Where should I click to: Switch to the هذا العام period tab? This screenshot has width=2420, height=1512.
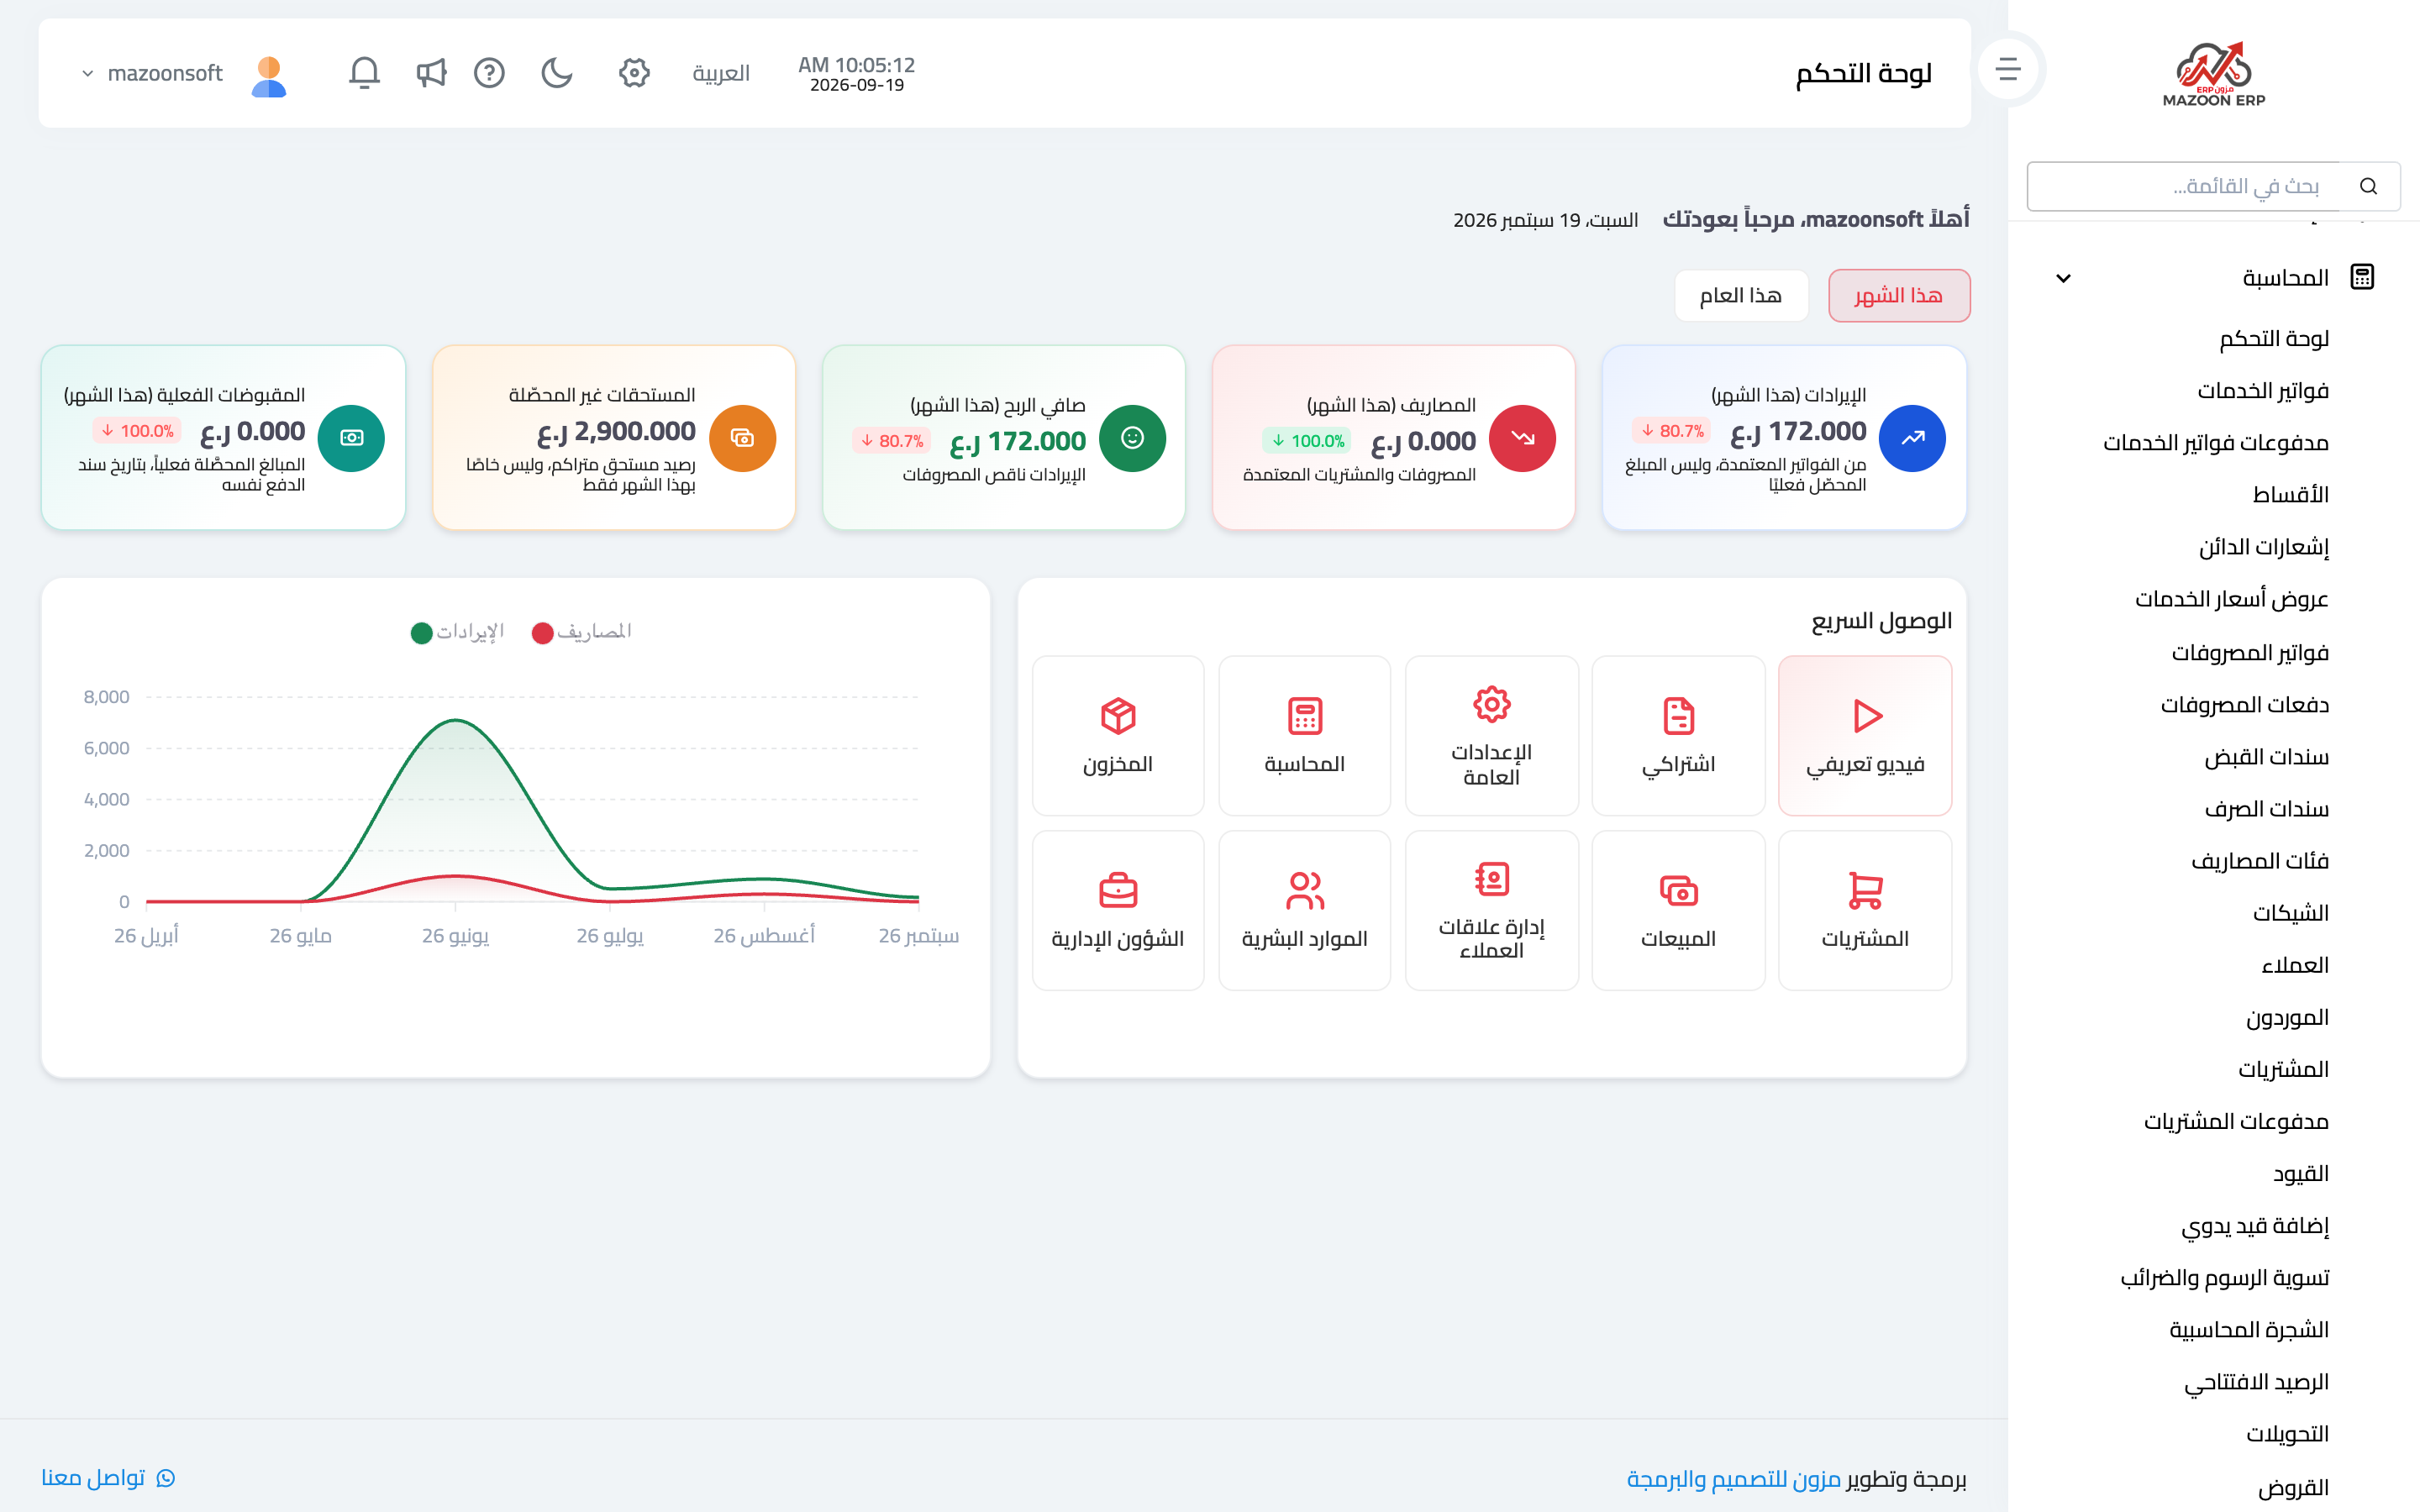1741,296
